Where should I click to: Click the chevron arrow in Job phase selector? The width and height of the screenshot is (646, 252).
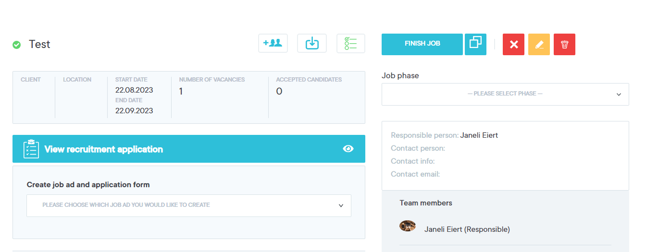click(619, 95)
